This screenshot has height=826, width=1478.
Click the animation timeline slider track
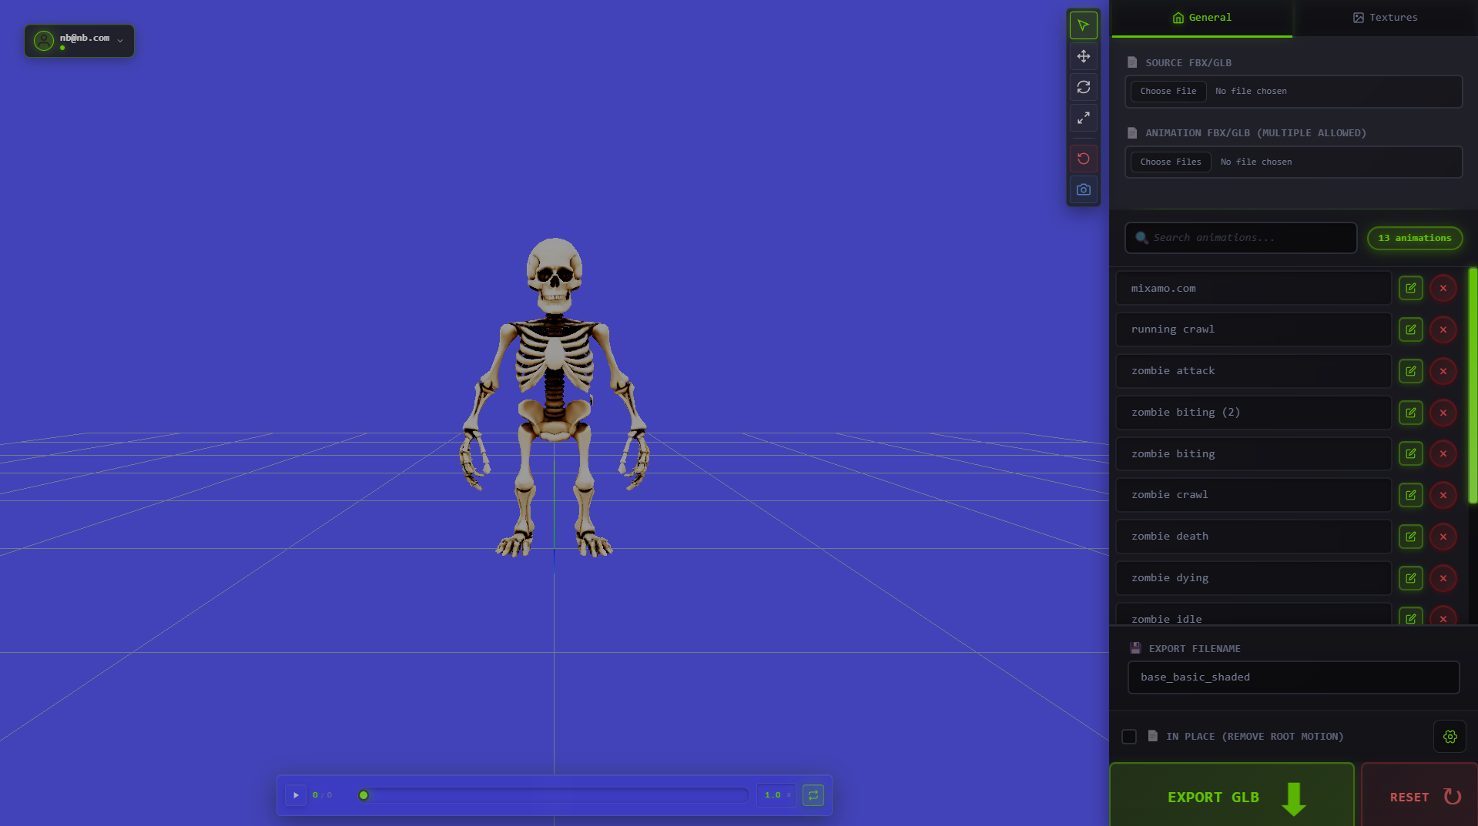(x=555, y=795)
